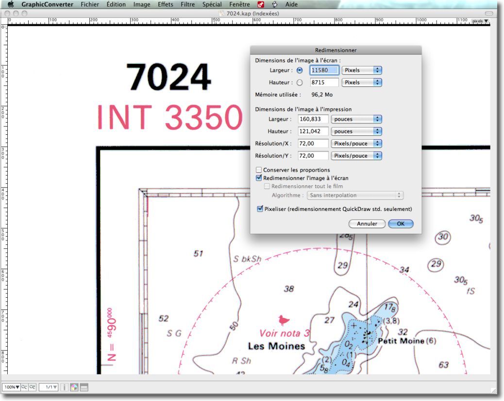This screenshot has height=401, width=504.
Task: Click the horizontal ruler at the top
Action: pyautogui.click(x=248, y=21)
